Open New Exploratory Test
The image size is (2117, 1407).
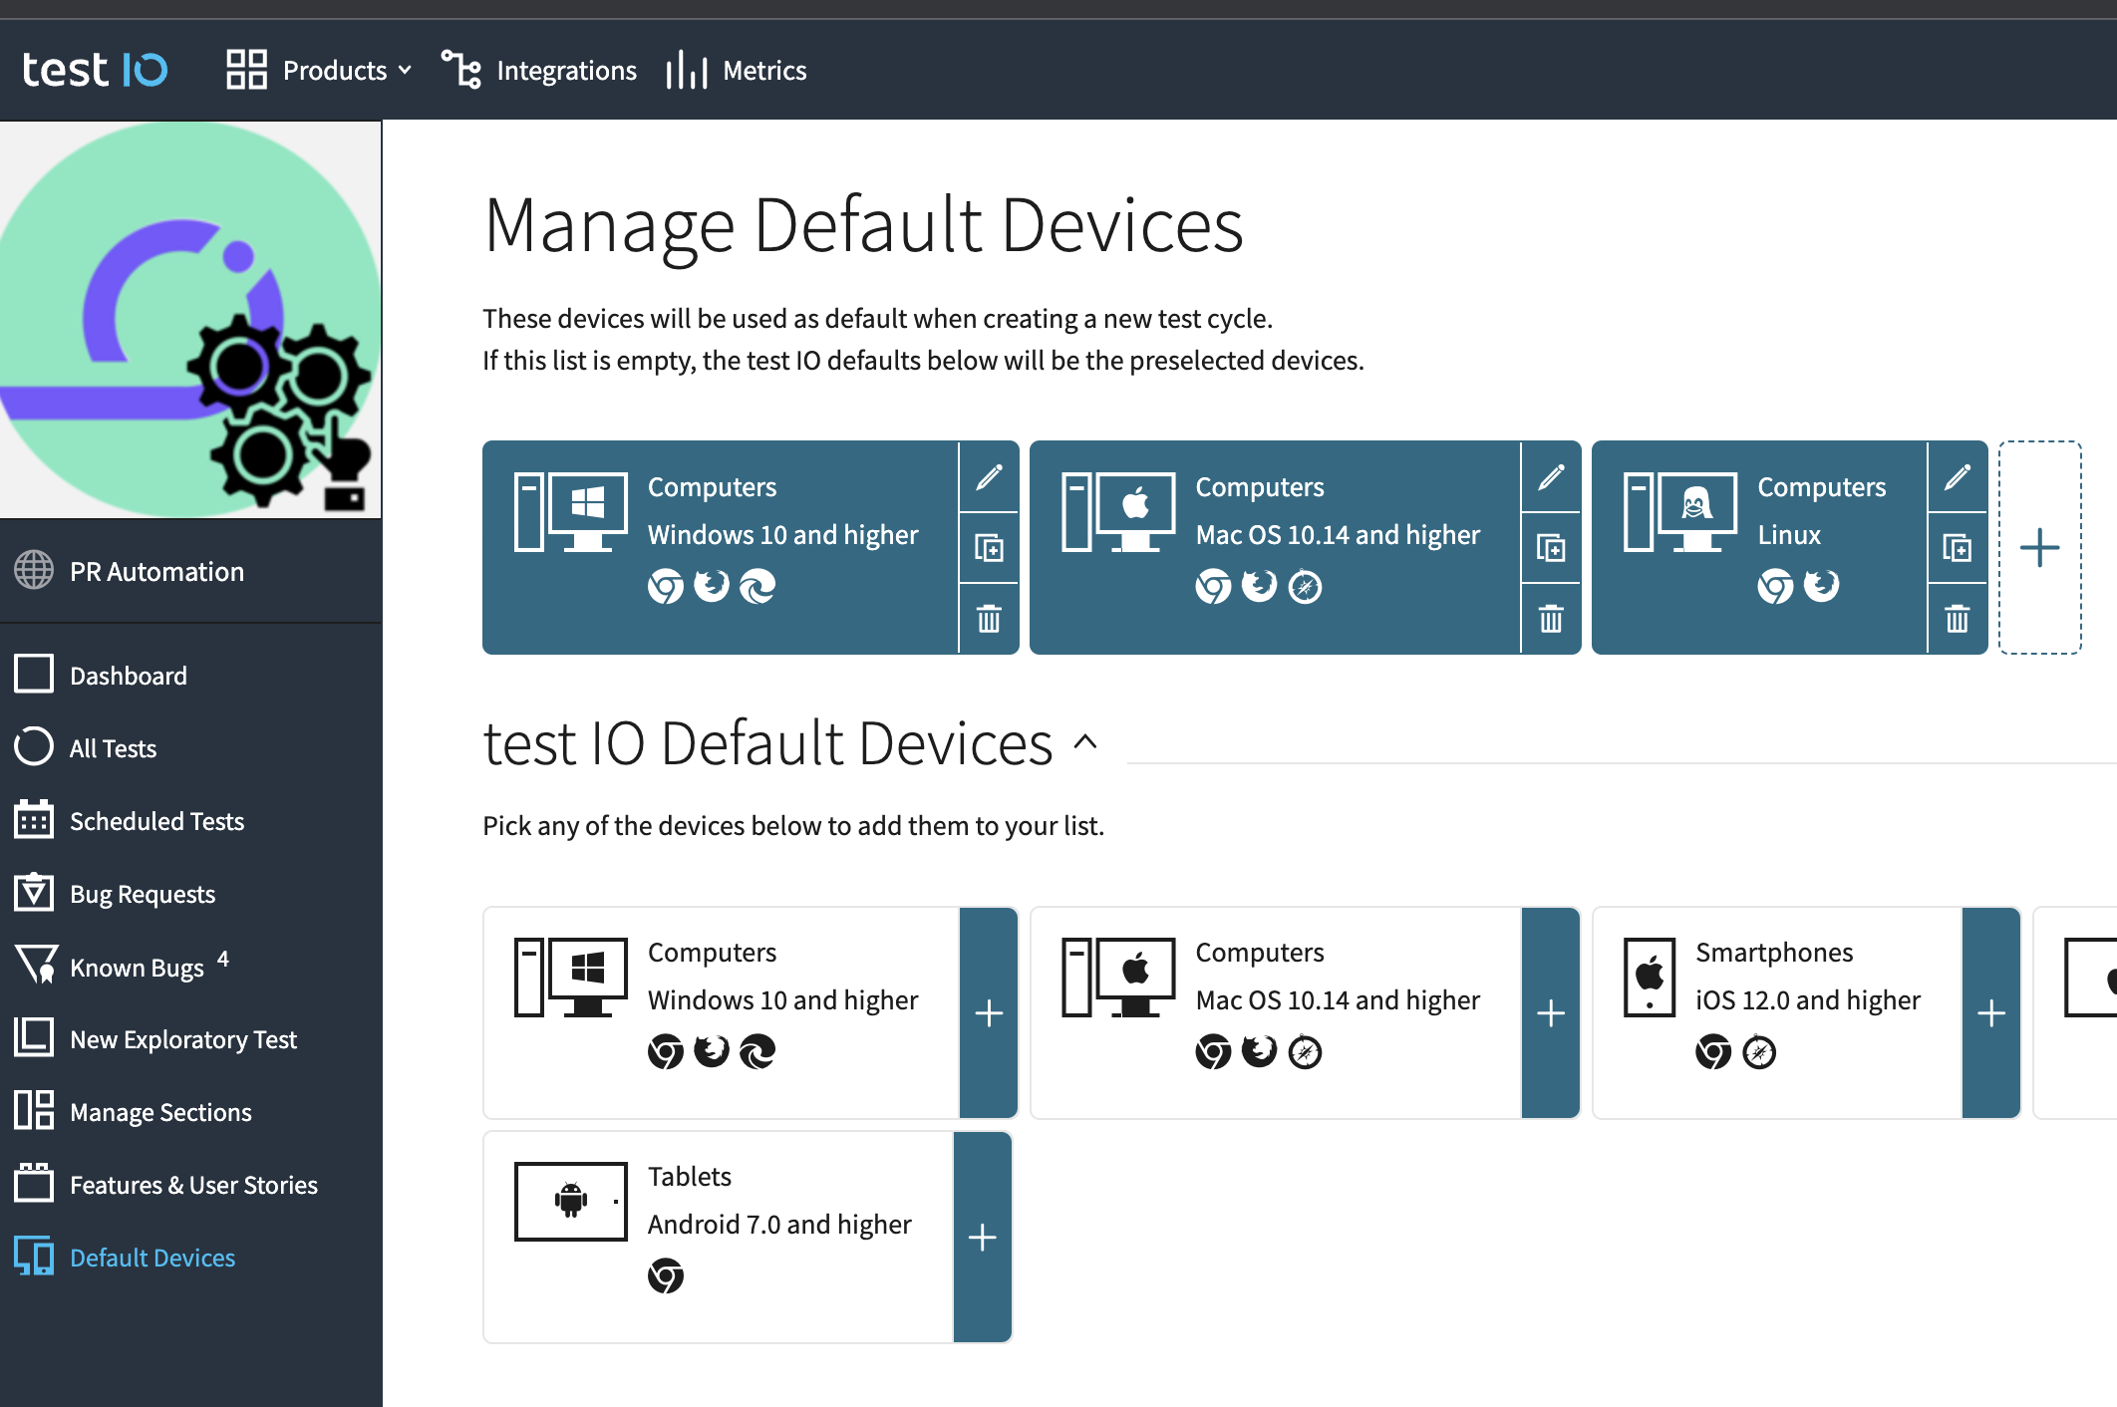coord(182,1039)
